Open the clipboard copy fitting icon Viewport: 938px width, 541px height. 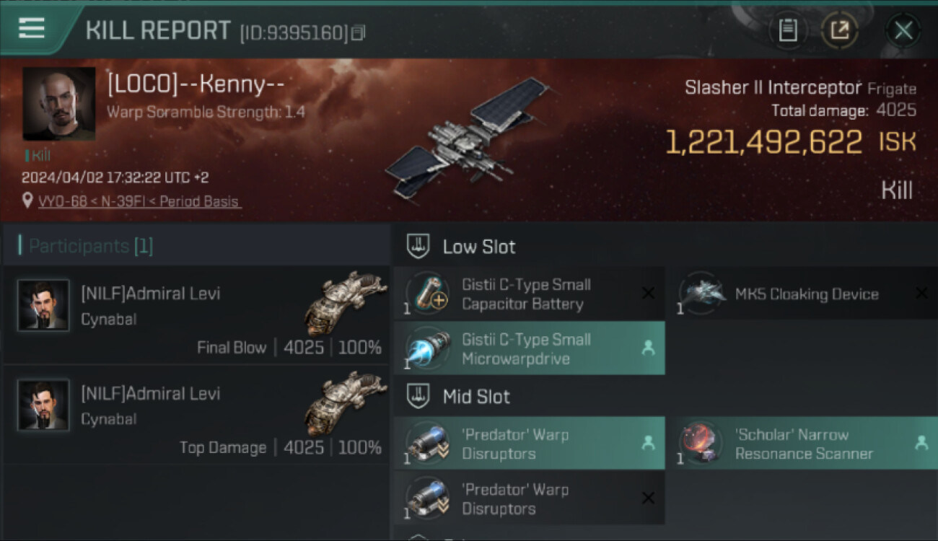pos(788,30)
